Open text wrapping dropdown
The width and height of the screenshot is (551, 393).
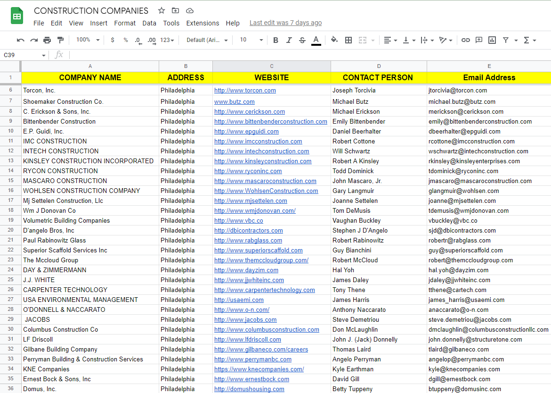[427, 40]
